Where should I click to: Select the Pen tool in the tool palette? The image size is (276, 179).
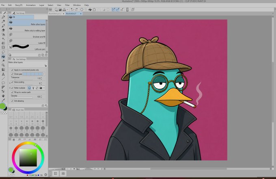pyautogui.click(x=3, y=17)
